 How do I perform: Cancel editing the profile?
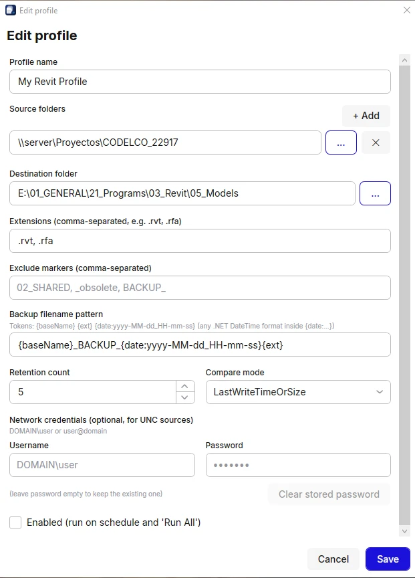tap(333, 559)
